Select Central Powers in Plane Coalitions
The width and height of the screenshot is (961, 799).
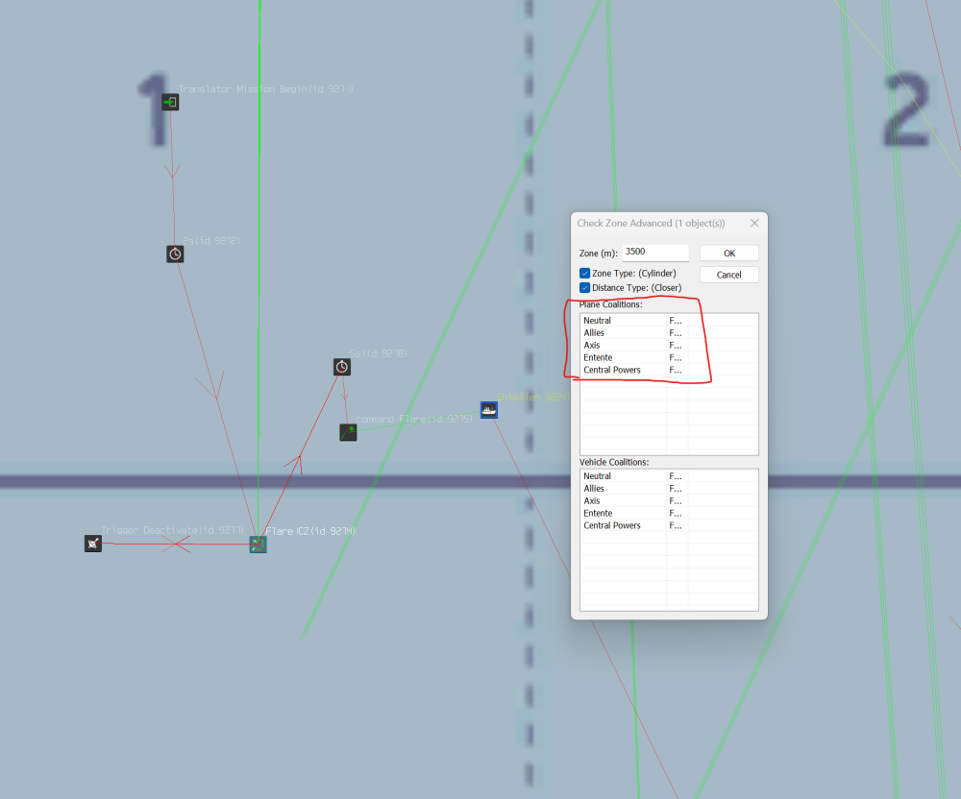click(x=612, y=371)
